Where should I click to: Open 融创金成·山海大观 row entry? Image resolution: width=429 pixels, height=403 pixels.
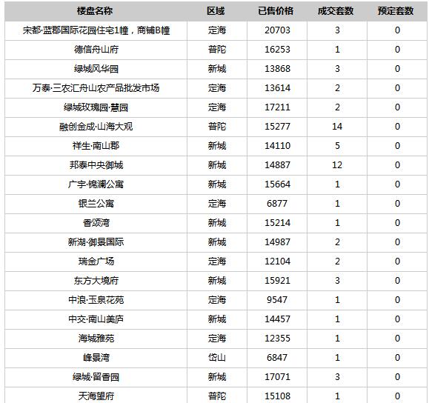coord(96,127)
